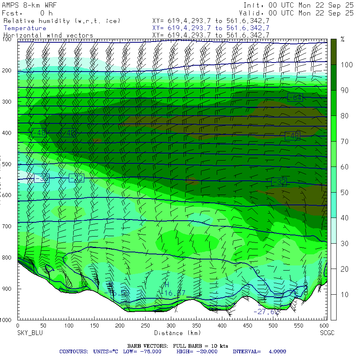356x356 pixels.
Task: Click "BARB VECTORS: FULL BARB = 10 kts" caption
Action: point(178,346)
